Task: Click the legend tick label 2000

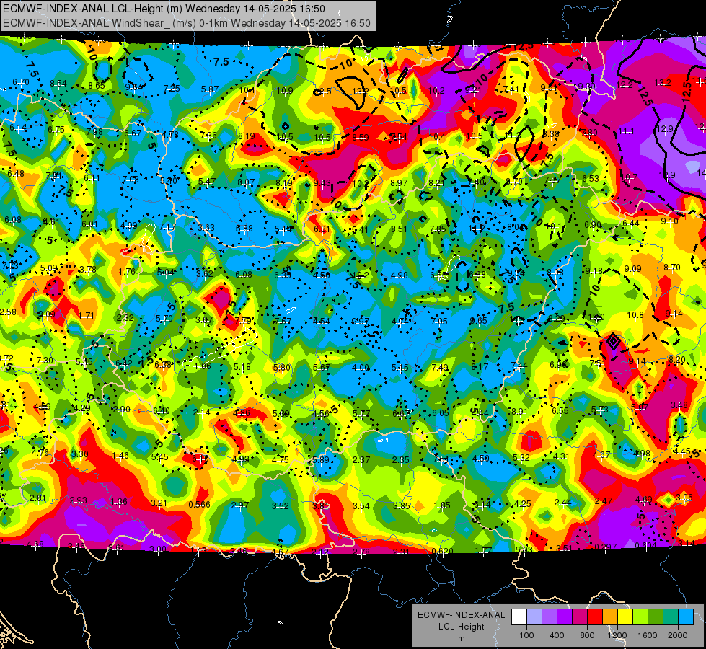Action: tap(678, 635)
